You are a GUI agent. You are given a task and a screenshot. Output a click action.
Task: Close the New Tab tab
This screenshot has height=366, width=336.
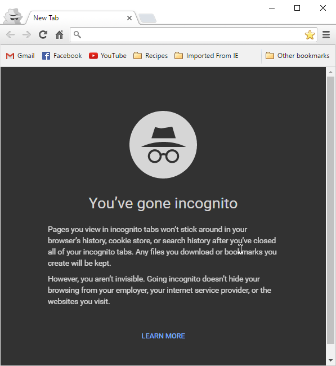point(129,18)
